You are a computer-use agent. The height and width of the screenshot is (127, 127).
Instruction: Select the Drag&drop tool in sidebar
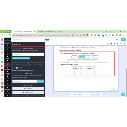[8, 65]
